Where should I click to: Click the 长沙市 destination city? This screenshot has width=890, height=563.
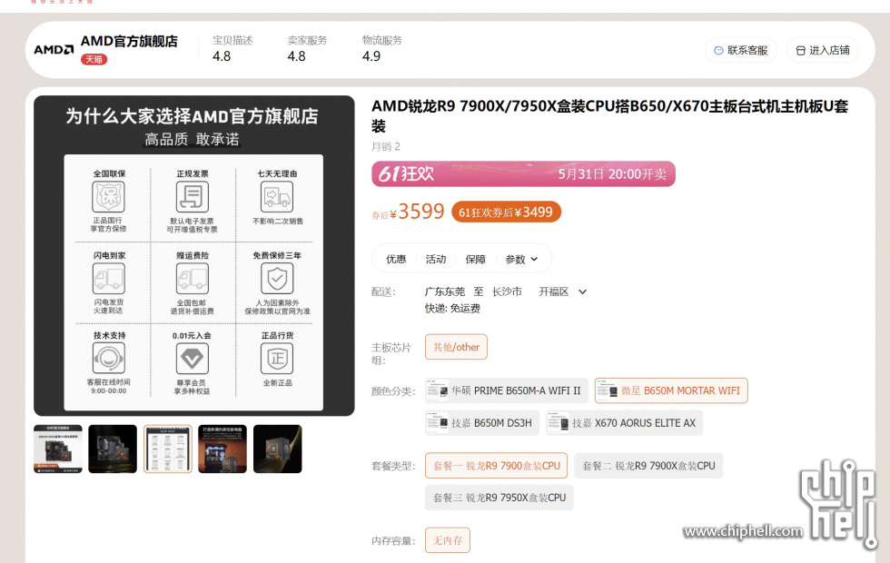coord(507,291)
